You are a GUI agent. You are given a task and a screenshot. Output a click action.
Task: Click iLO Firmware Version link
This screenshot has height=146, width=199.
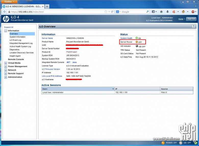click(x=51, y=69)
